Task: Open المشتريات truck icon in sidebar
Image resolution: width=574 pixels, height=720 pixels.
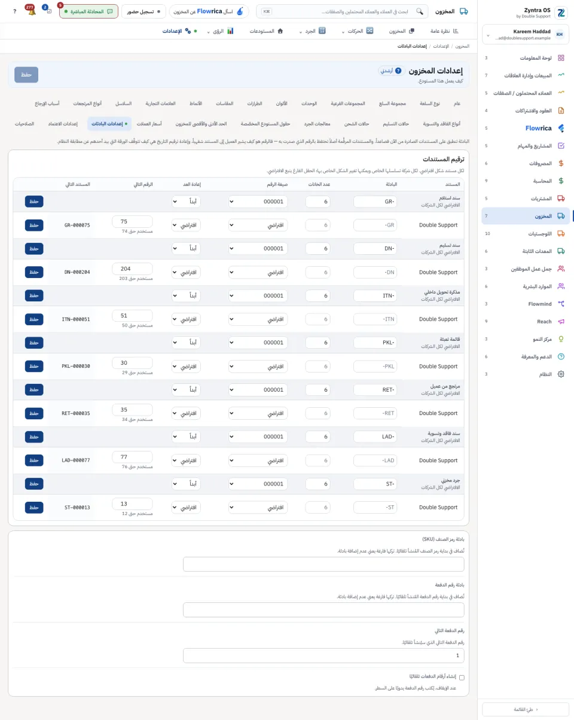Action: tap(561, 198)
